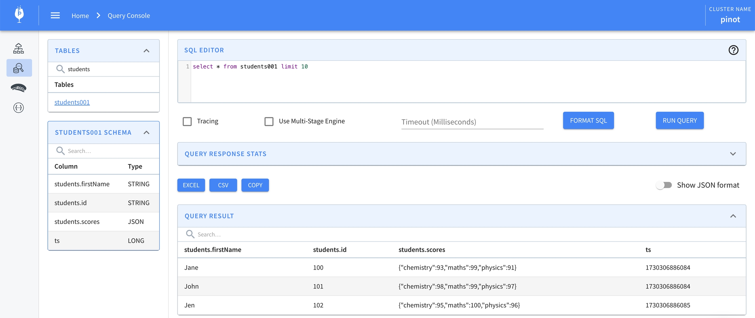
Task: Go to Home in the breadcrumb
Action: click(x=80, y=15)
